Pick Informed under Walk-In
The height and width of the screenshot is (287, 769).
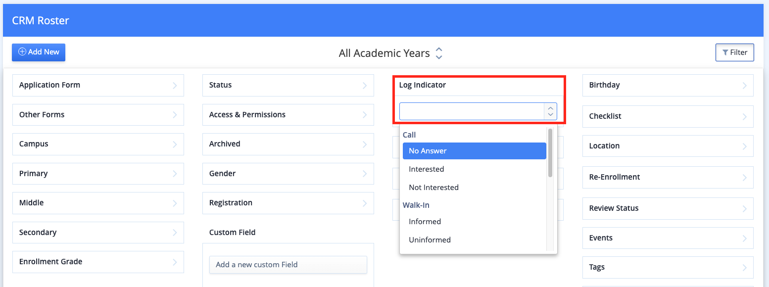(x=474, y=222)
